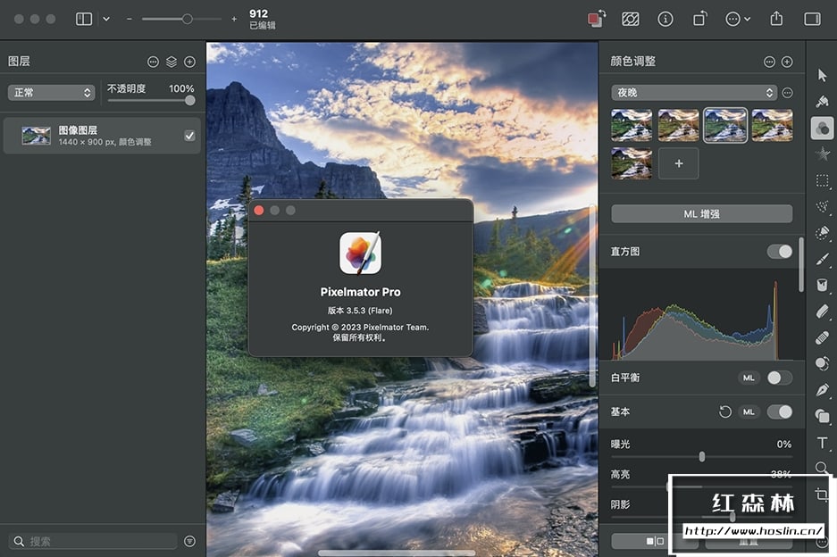Select the rectangular selection tool
This screenshot has width=837, height=557.
click(x=822, y=180)
